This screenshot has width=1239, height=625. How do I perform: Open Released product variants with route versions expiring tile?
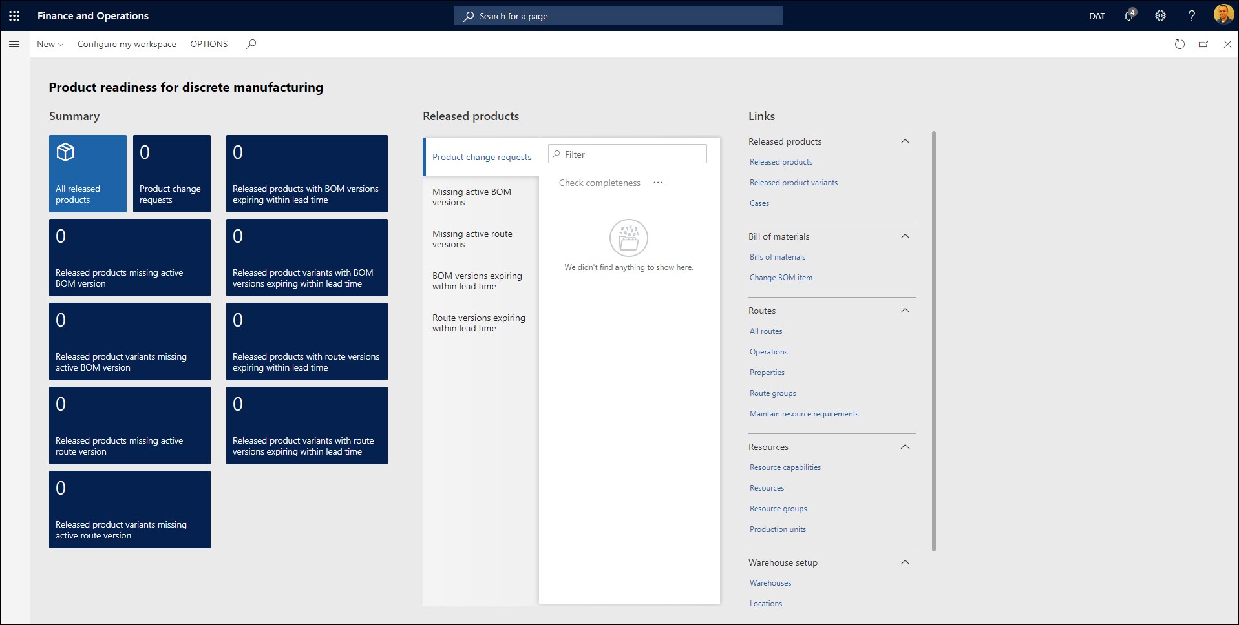point(307,425)
